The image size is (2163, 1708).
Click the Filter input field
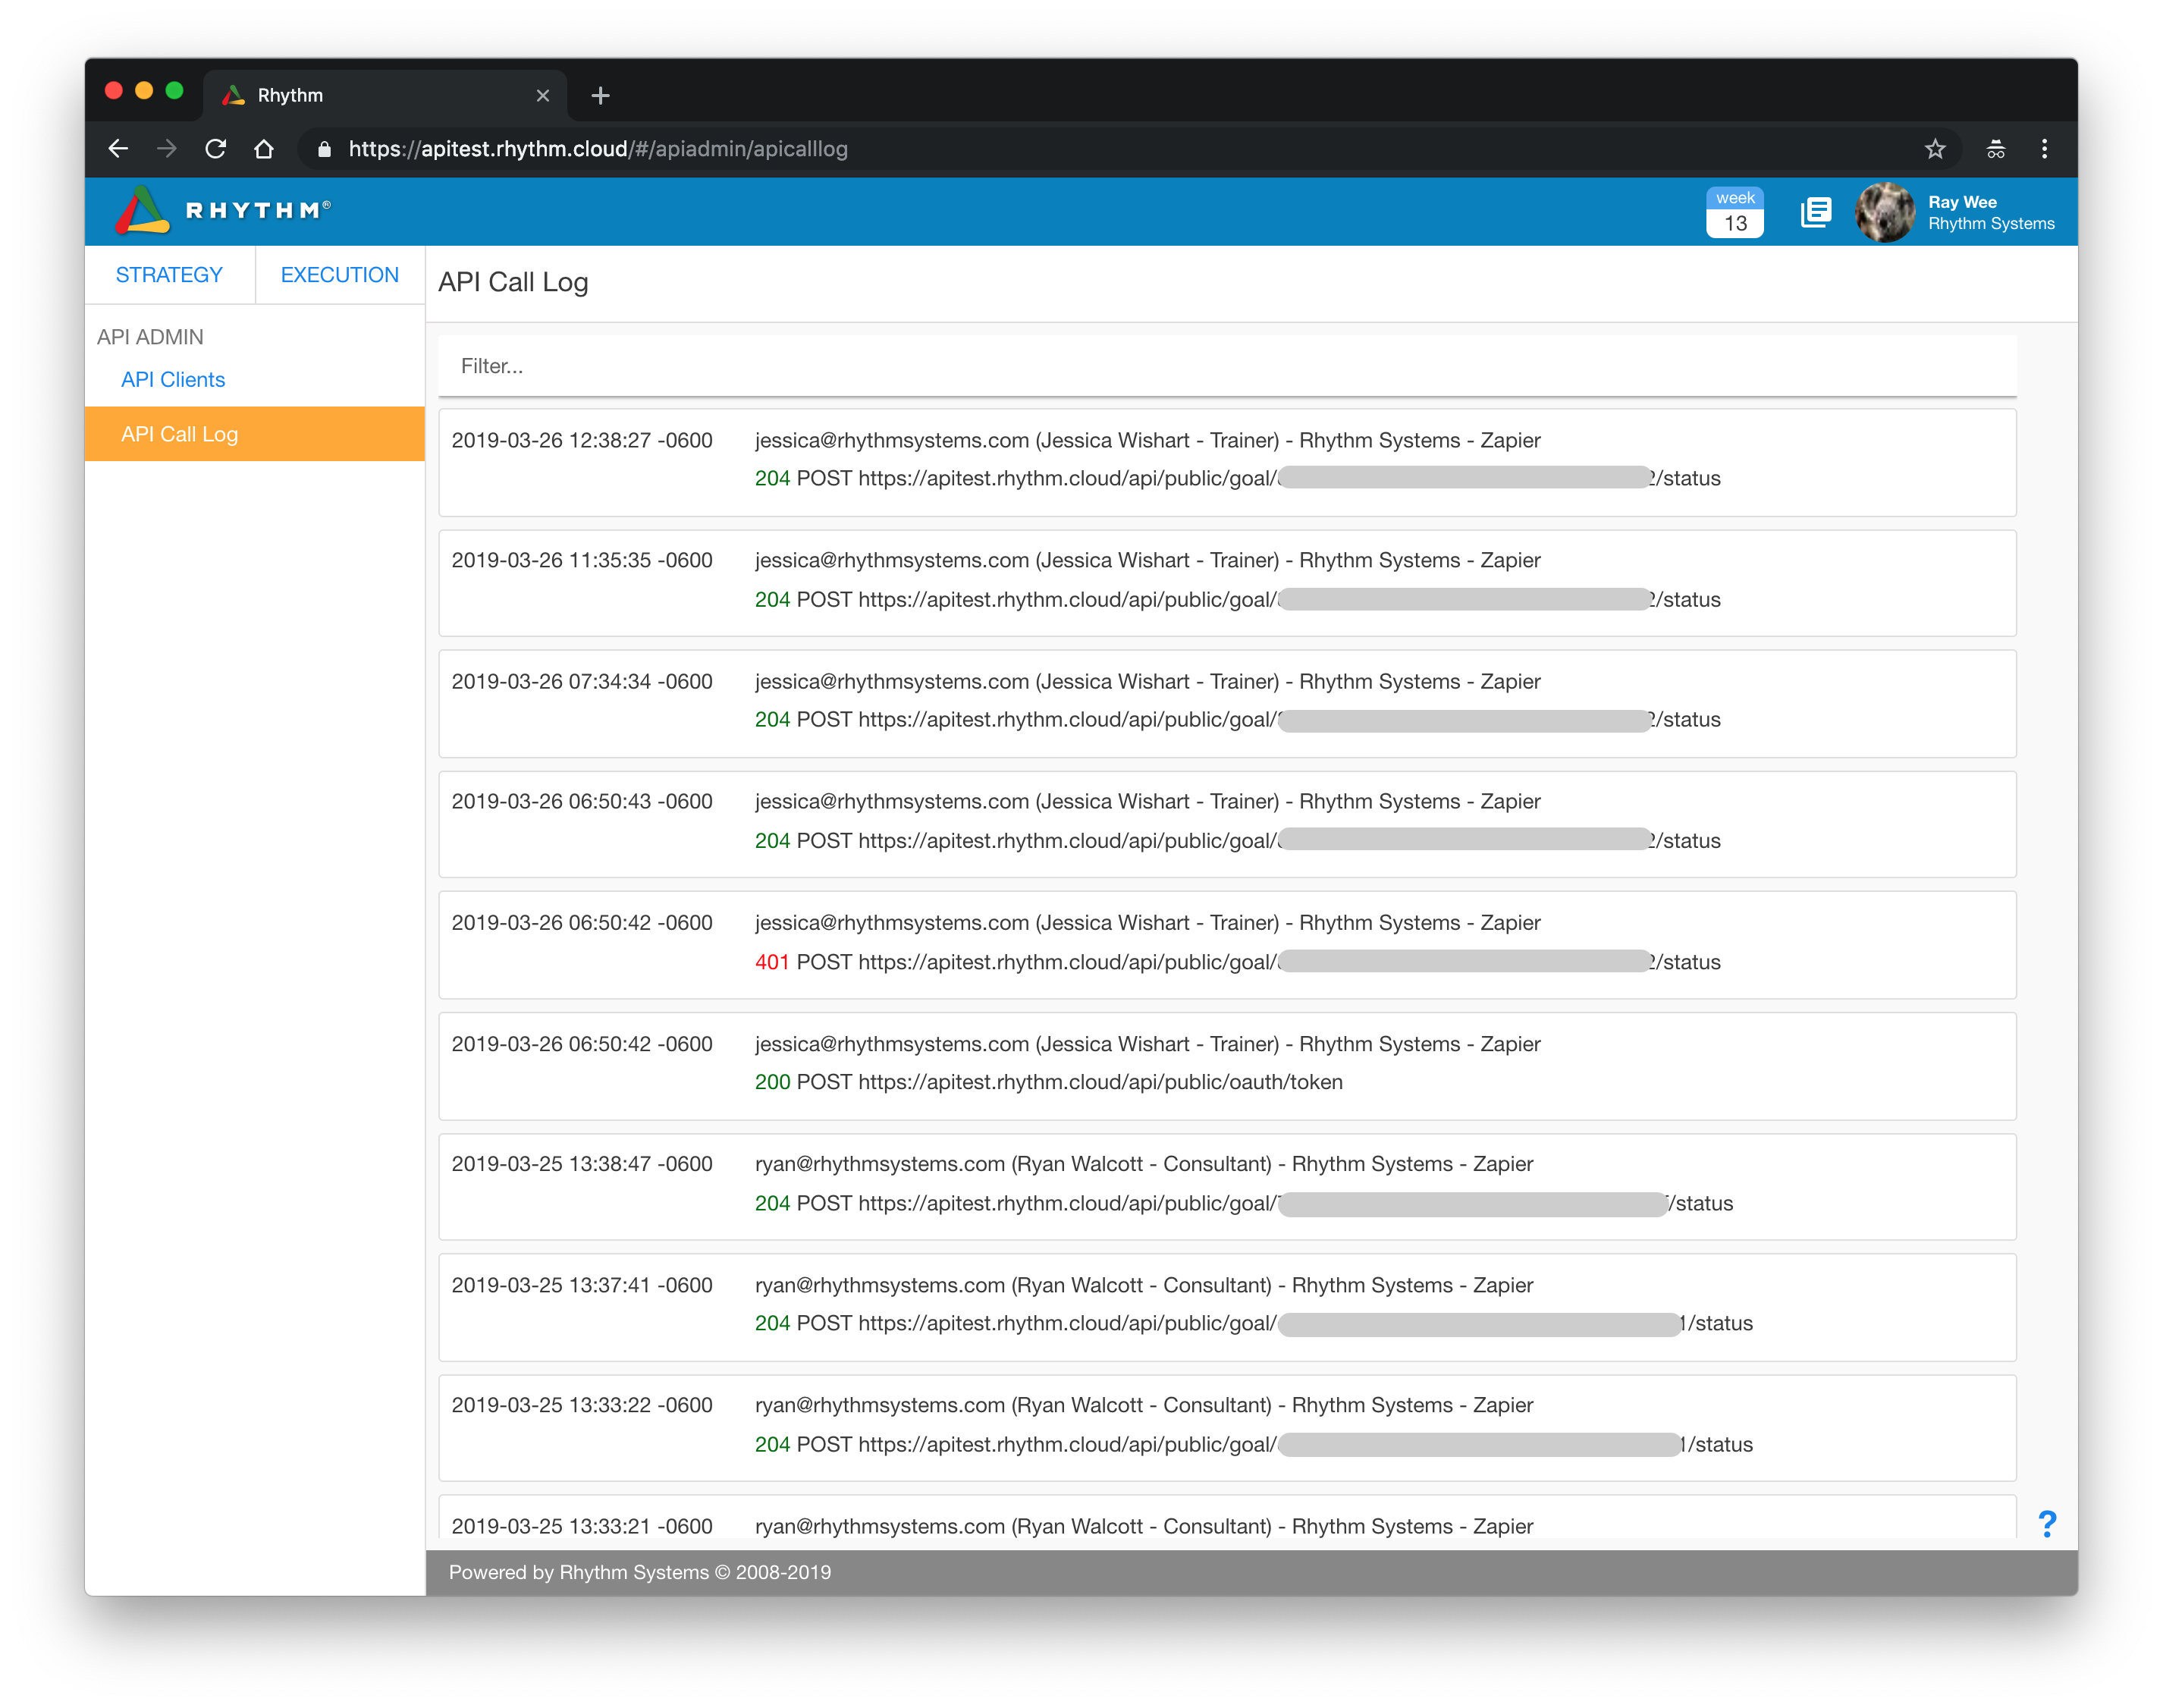[1227, 366]
